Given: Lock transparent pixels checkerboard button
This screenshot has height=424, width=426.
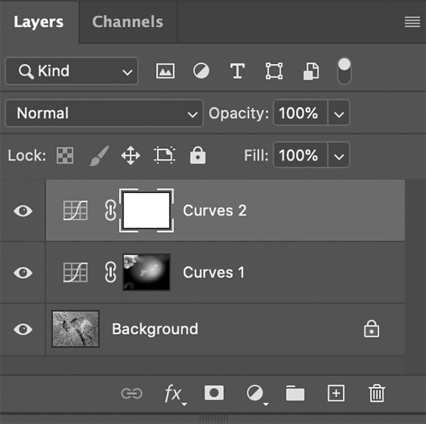Looking at the screenshot, I should pos(65,156).
